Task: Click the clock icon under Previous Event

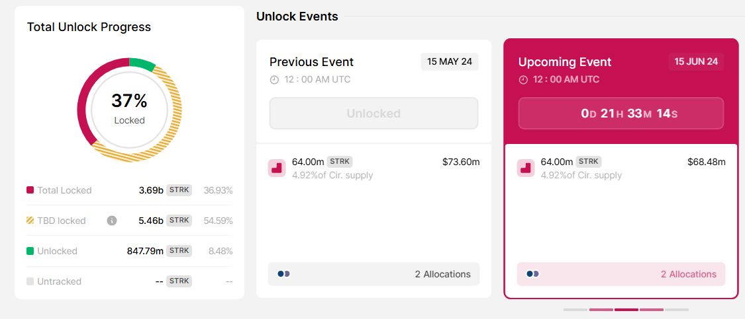Action: click(x=274, y=80)
